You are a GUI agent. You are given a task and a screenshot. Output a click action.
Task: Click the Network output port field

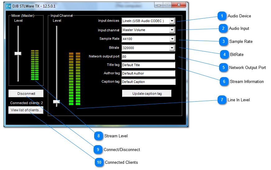click(148, 57)
